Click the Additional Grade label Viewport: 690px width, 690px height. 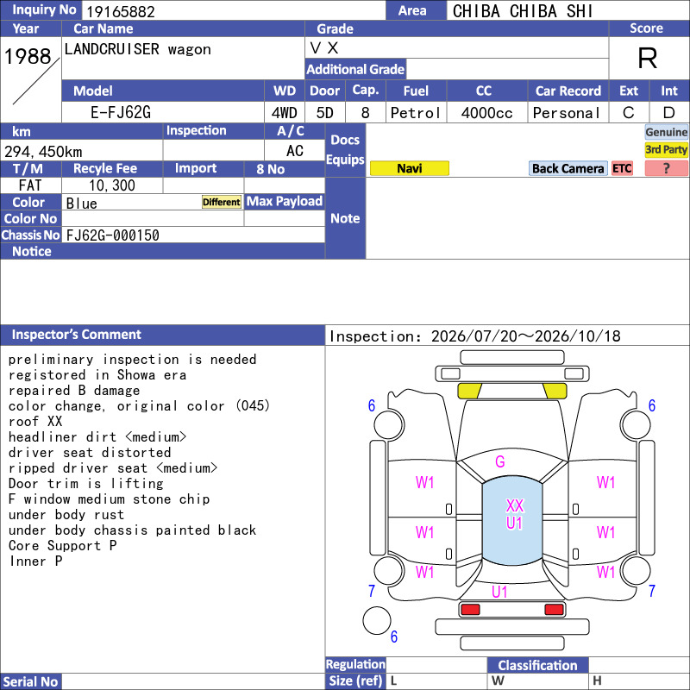tap(355, 69)
